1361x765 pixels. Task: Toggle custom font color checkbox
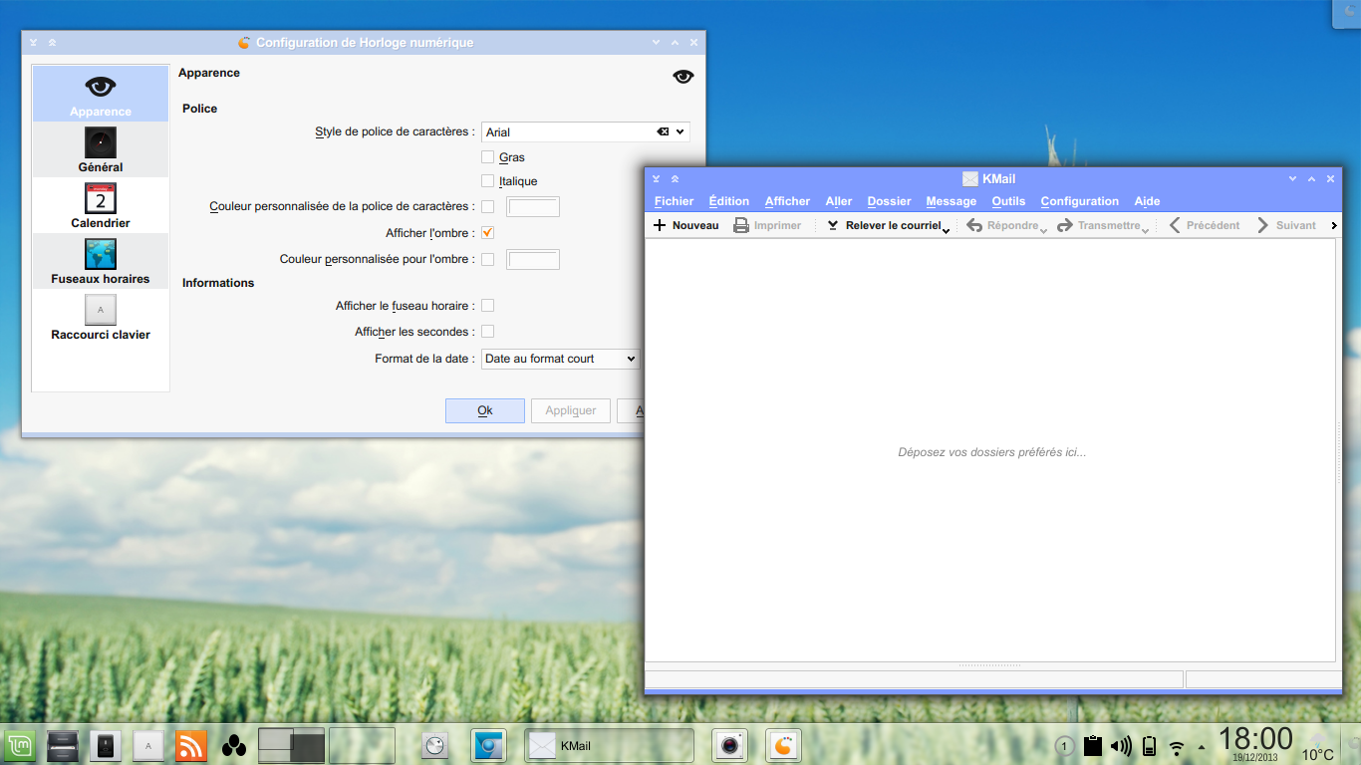487,206
